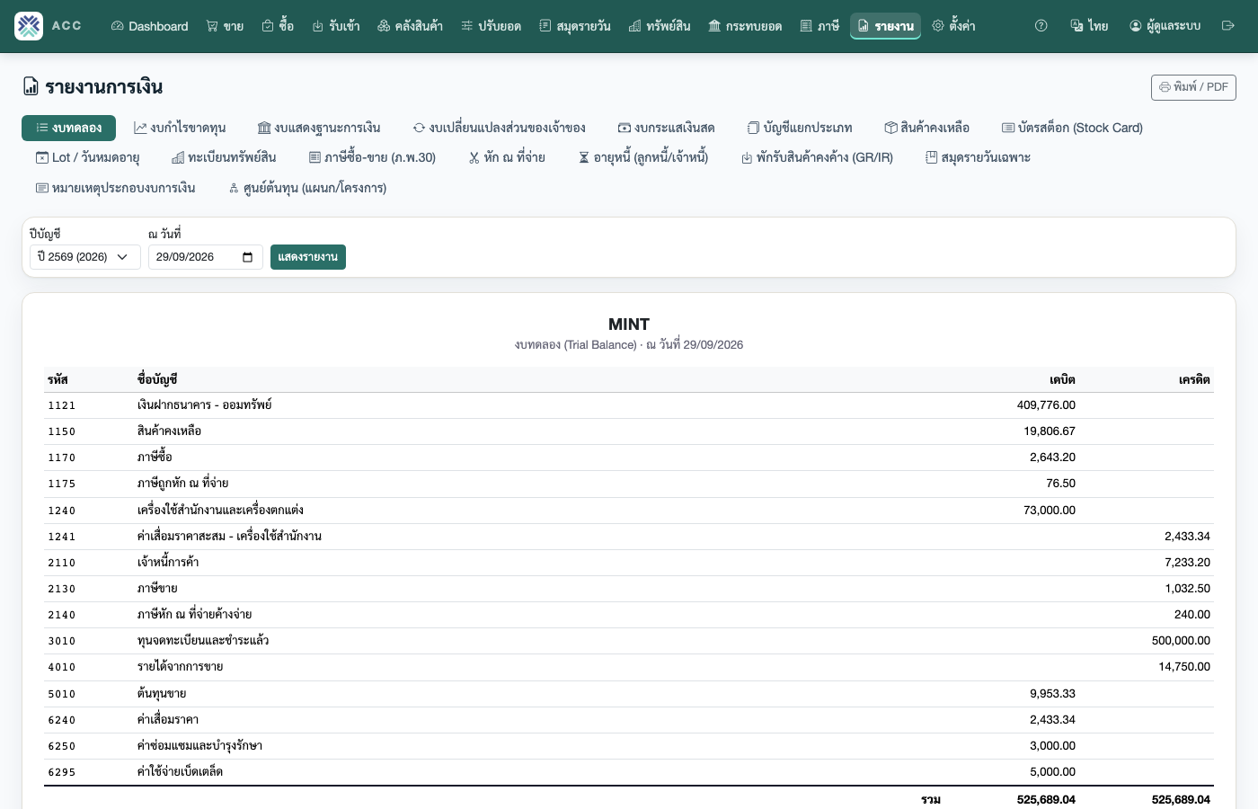Image resolution: width=1258 pixels, height=809 pixels.
Task: Open บัญชีแยกประเภท general ledger tab
Action: (800, 128)
